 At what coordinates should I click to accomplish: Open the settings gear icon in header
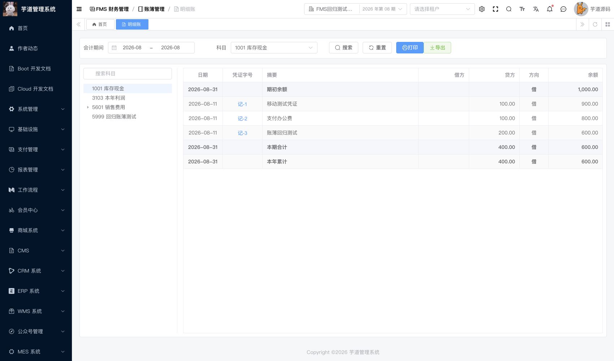(x=482, y=9)
